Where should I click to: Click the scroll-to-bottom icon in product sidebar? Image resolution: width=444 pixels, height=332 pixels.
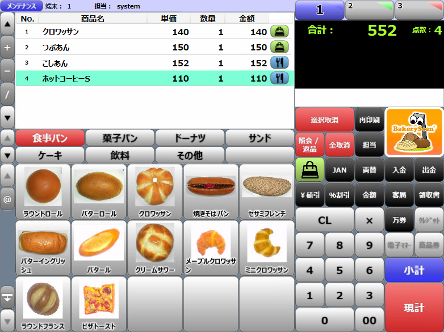[x=7, y=297]
